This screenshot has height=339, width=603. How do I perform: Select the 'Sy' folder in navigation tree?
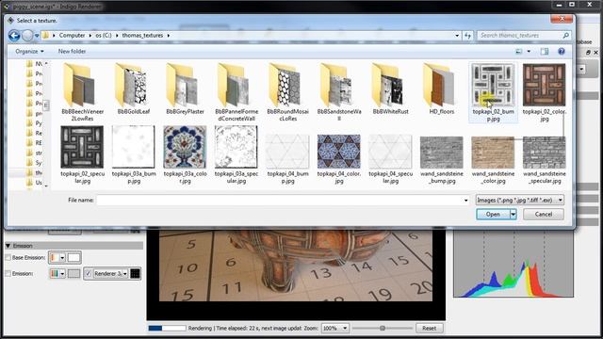(x=35, y=163)
